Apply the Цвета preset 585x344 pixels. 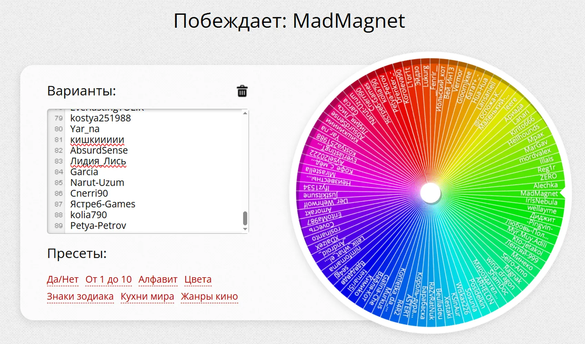pos(198,279)
